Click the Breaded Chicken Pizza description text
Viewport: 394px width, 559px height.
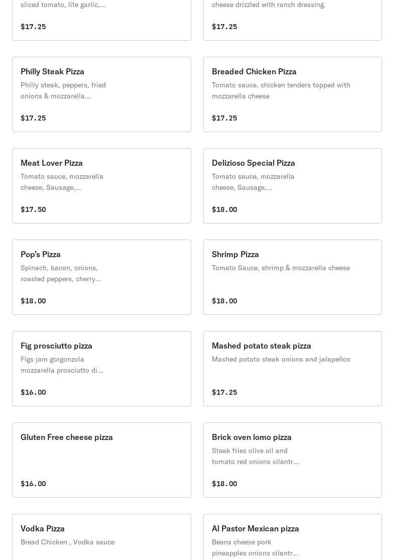coord(281,90)
